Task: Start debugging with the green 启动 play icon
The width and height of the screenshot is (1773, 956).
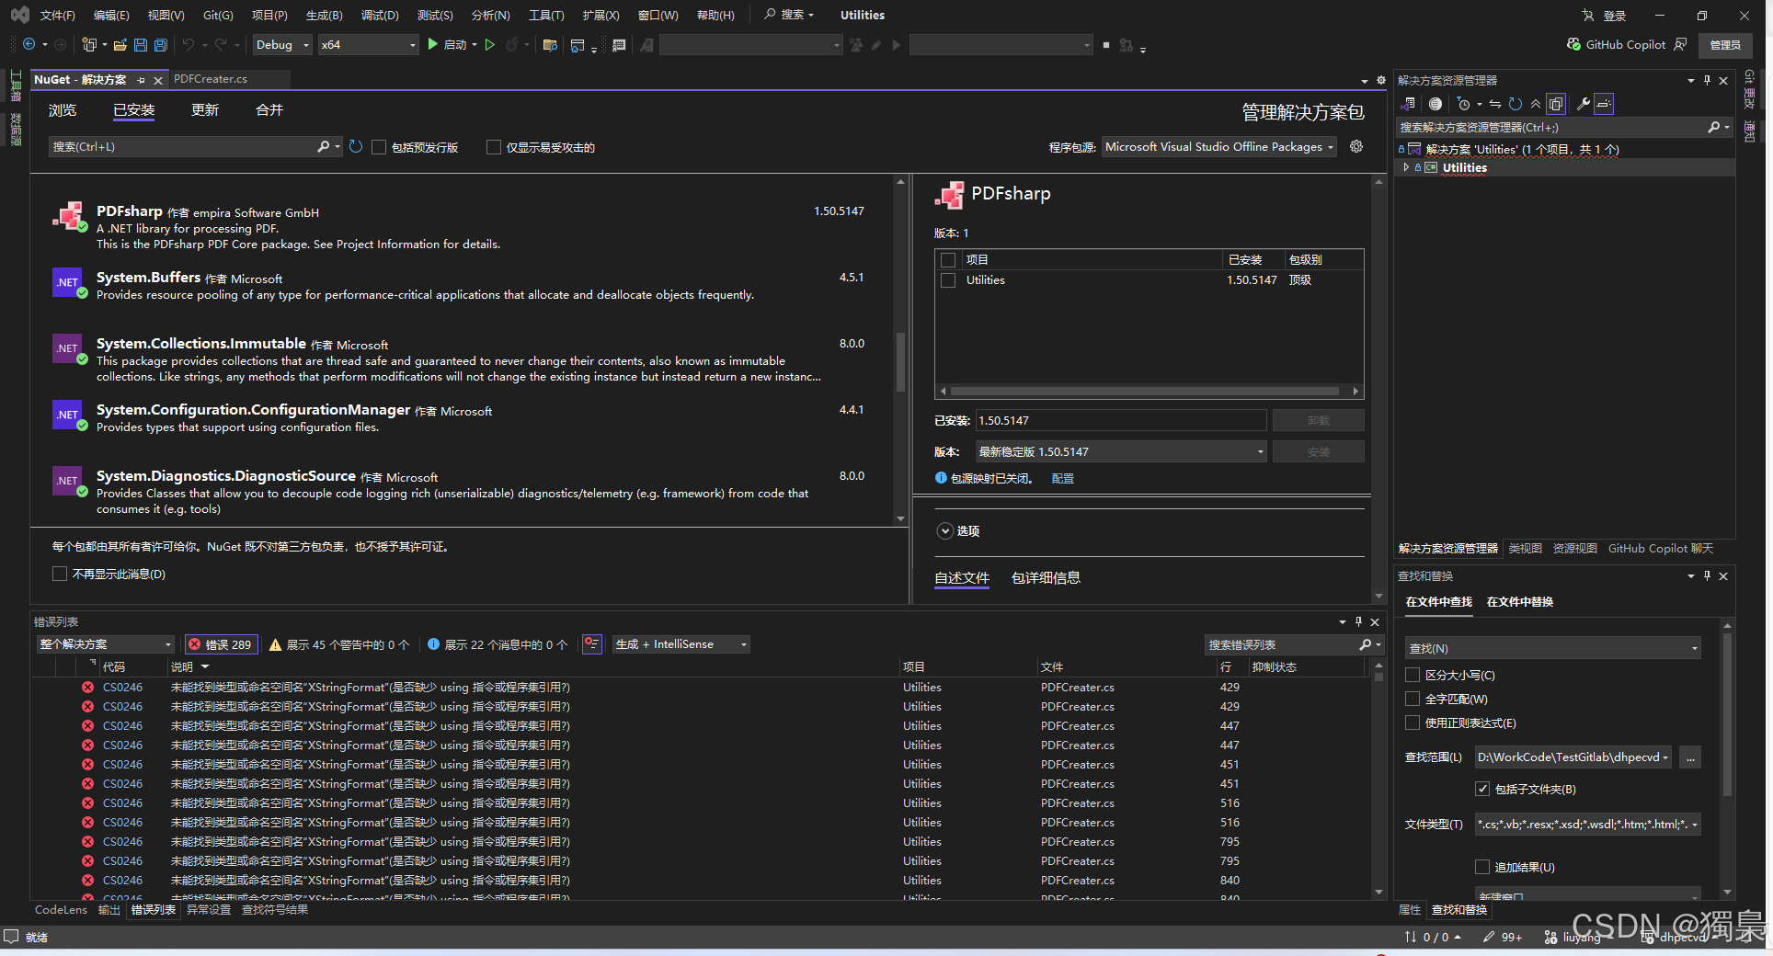Action: click(433, 44)
